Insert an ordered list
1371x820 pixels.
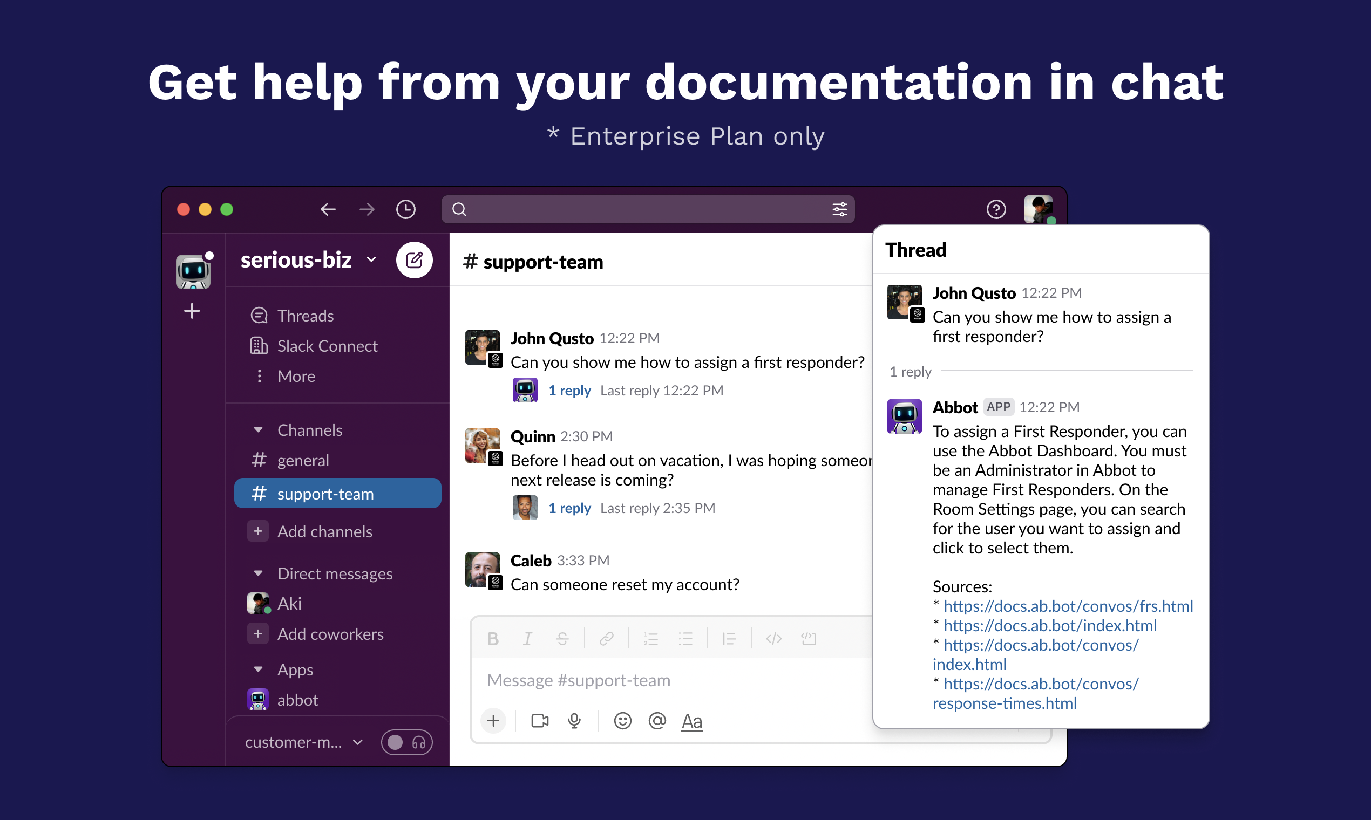pyautogui.click(x=650, y=639)
